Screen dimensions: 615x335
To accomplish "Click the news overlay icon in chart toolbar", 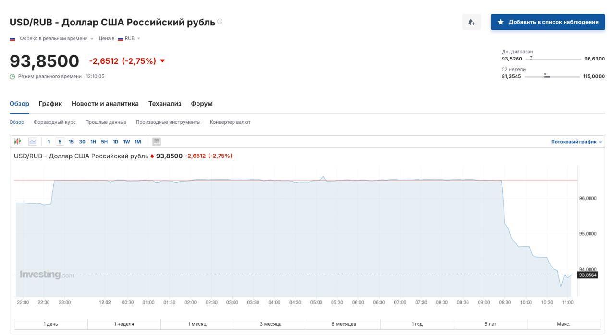I will [x=157, y=142].
